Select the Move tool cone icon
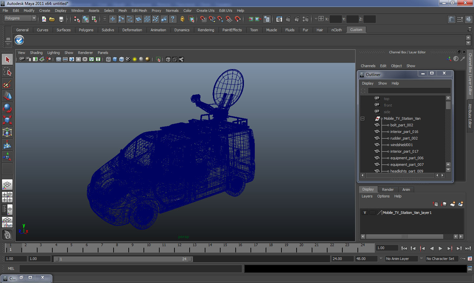This screenshot has height=283, width=474. [7, 96]
